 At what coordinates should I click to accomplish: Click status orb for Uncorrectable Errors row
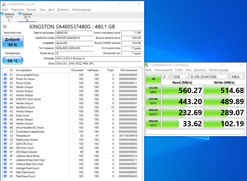tap(5, 75)
